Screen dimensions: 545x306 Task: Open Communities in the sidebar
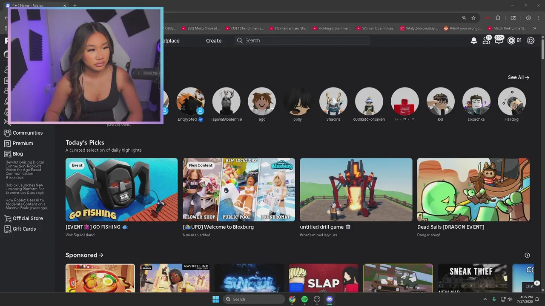pyautogui.click(x=28, y=133)
